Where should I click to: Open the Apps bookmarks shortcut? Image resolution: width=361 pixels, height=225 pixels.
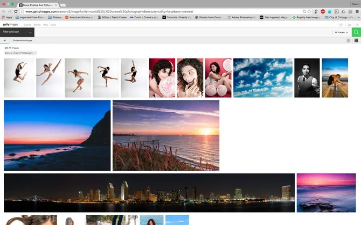[x=7, y=17]
